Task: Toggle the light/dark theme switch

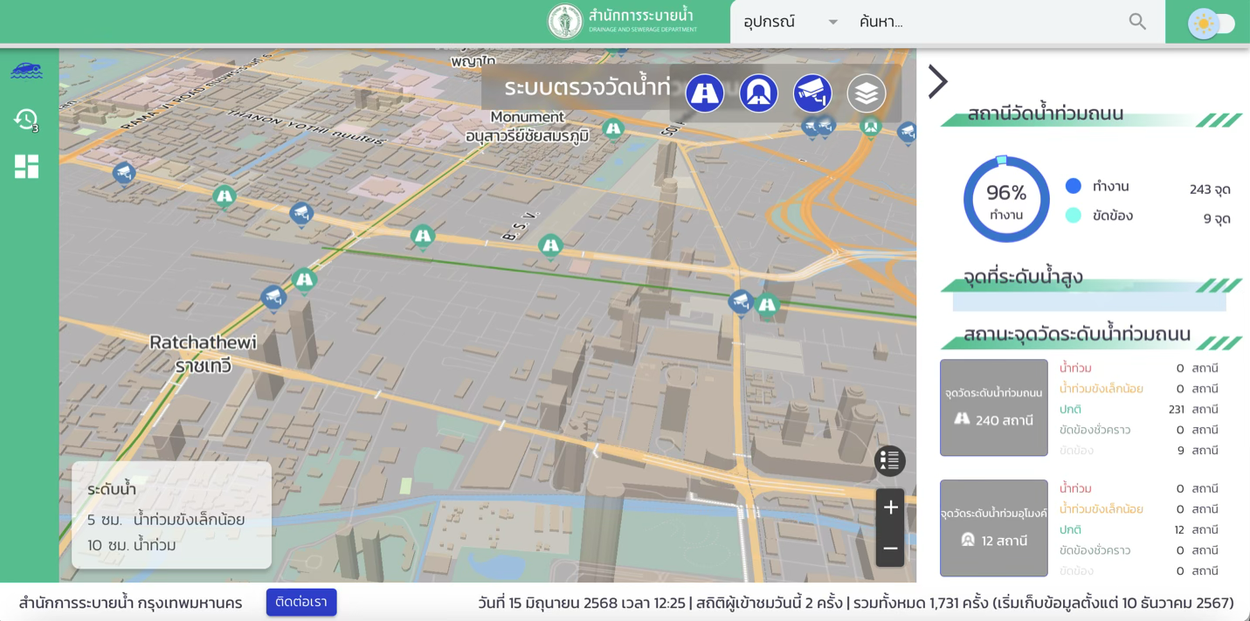Action: tap(1212, 24)
